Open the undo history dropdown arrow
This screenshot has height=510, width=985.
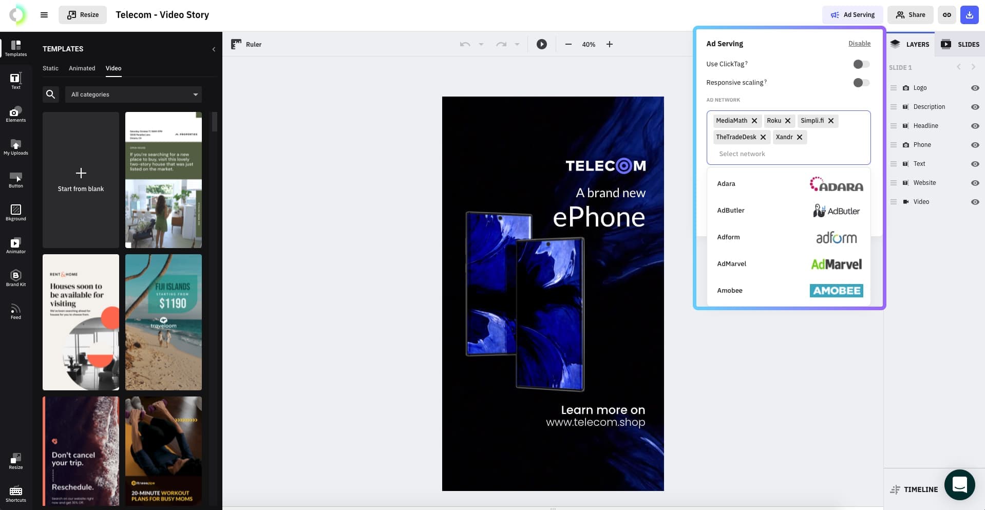[x=481, y=44]
